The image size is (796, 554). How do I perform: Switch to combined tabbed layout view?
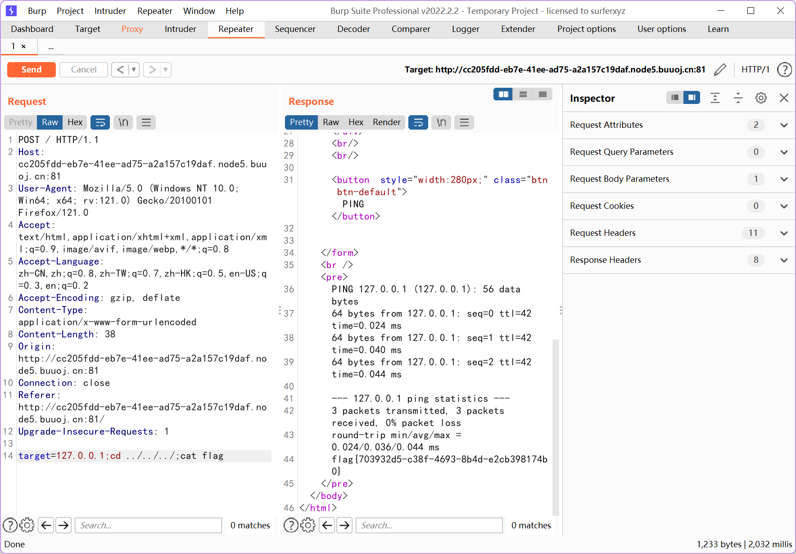(x=543, y=95)
